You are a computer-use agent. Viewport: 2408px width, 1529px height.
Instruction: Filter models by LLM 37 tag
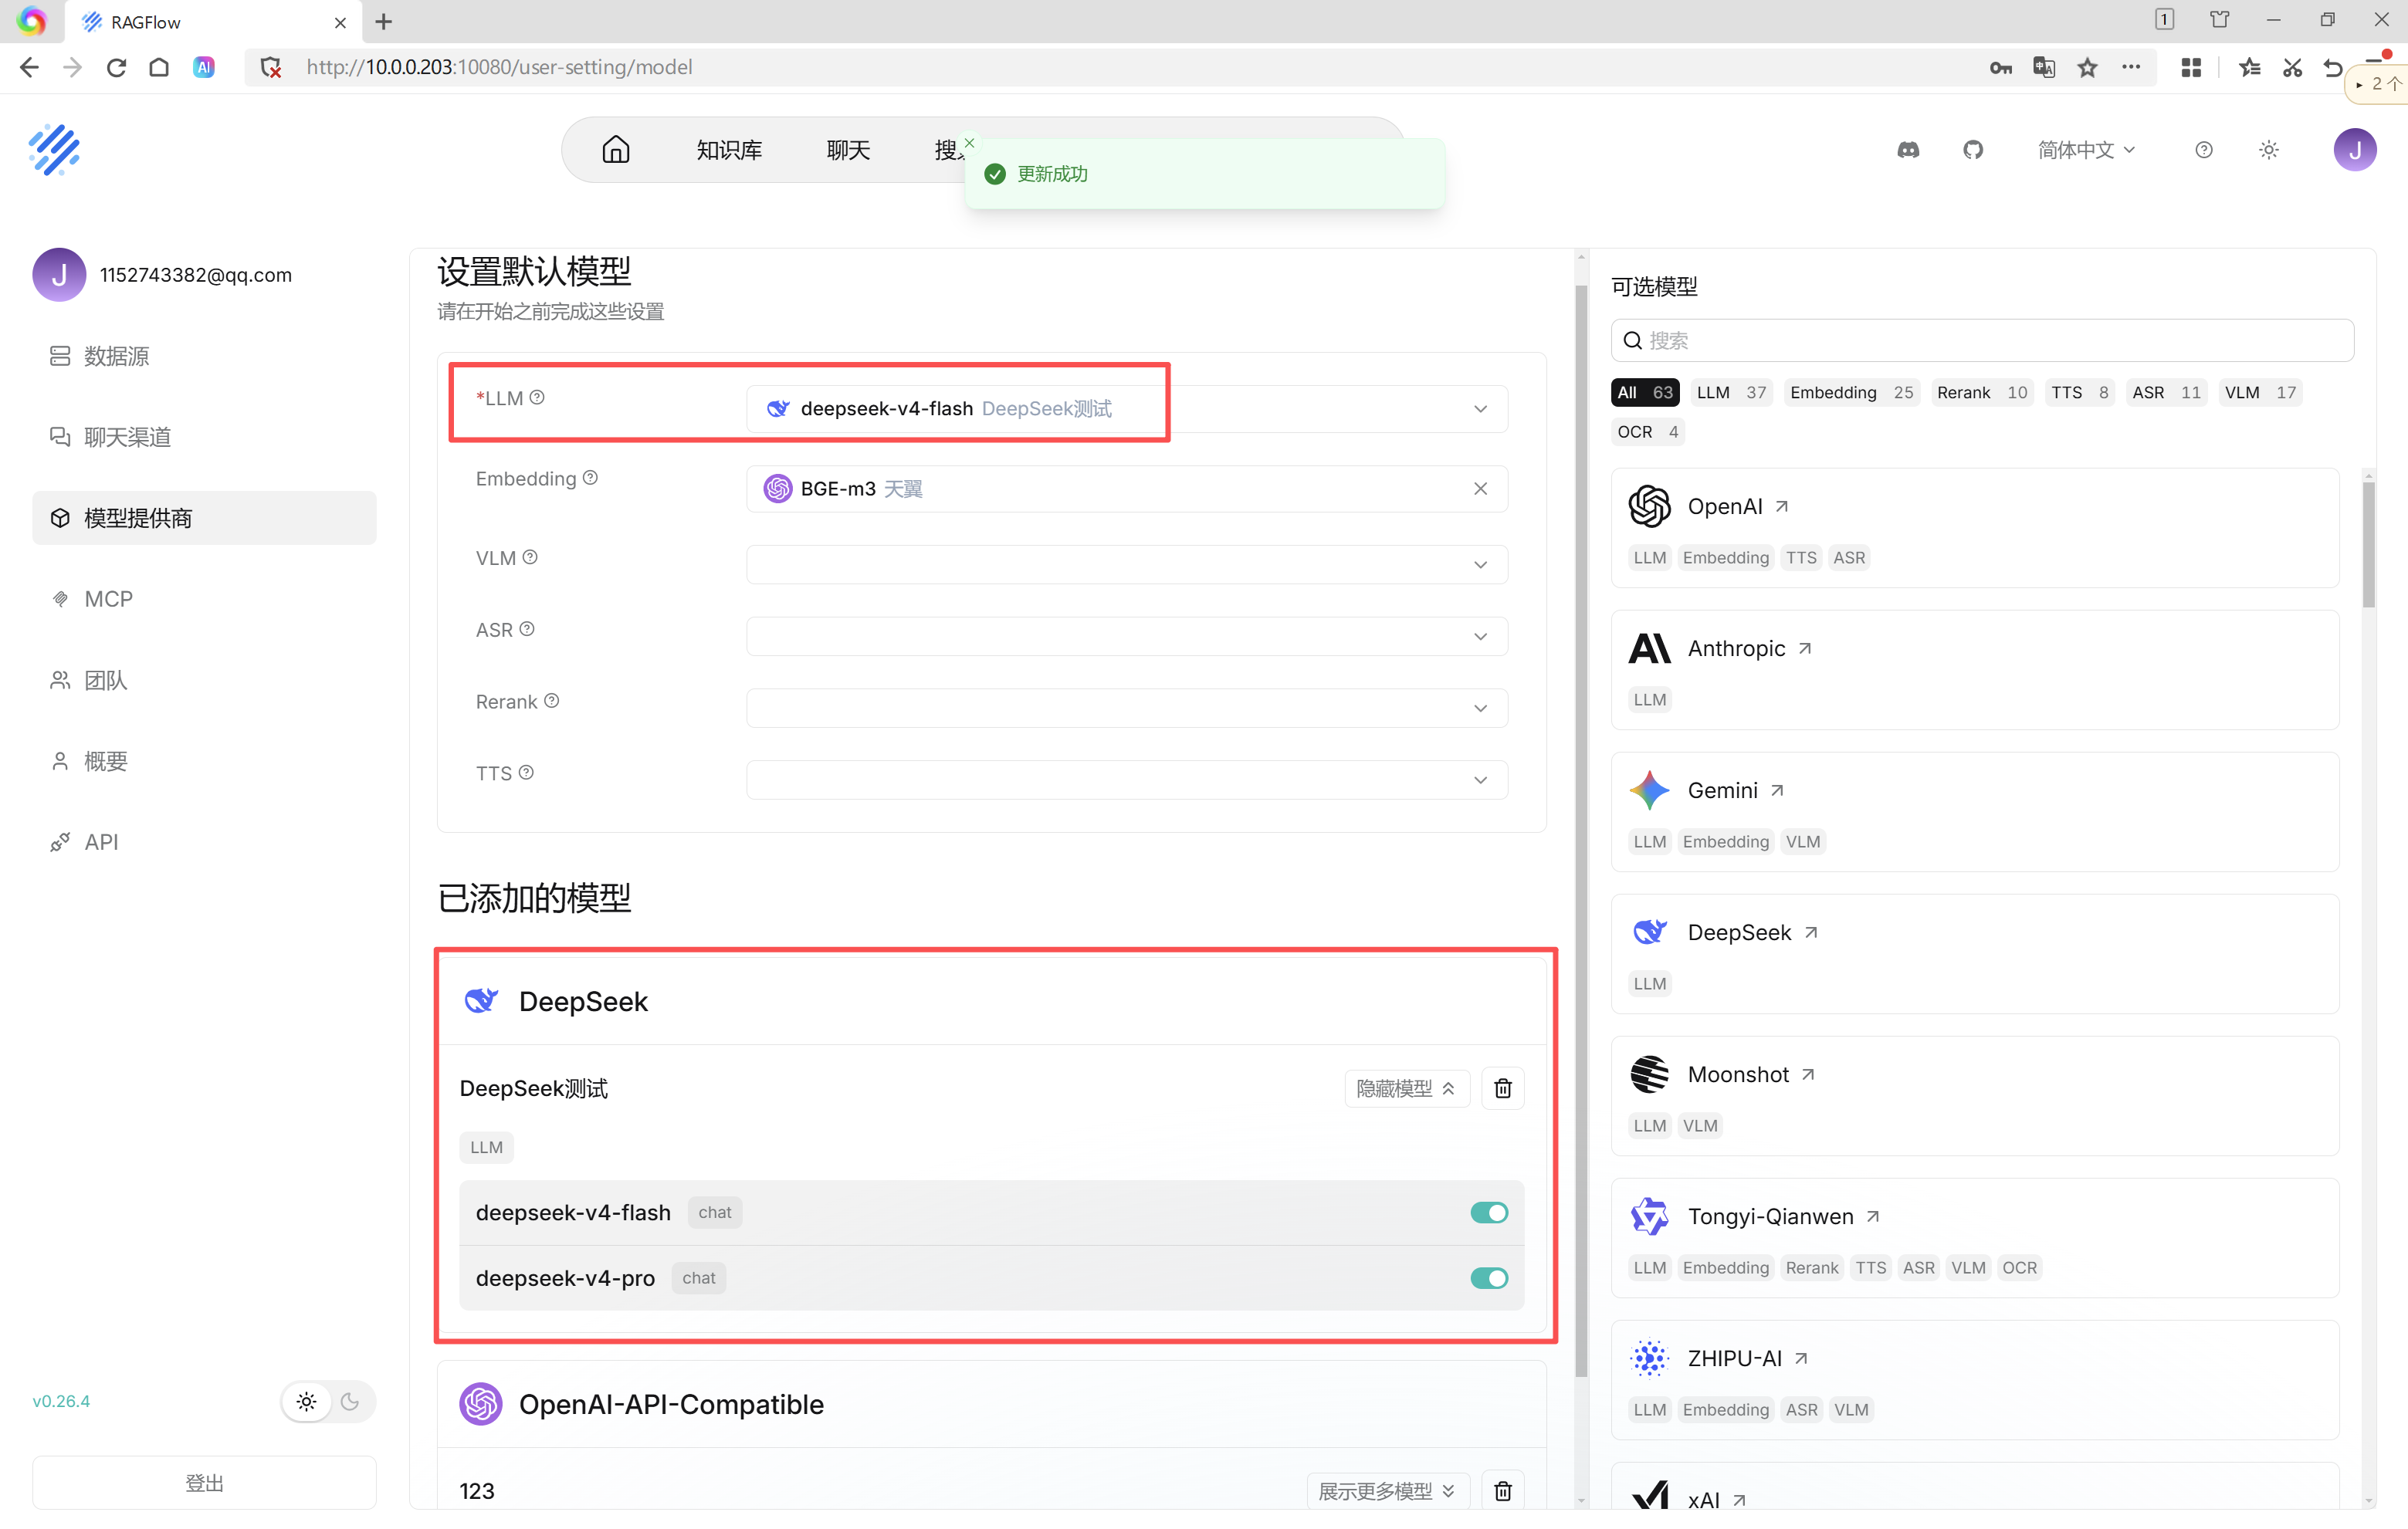pyautogui.click(x=1731, y=392)
